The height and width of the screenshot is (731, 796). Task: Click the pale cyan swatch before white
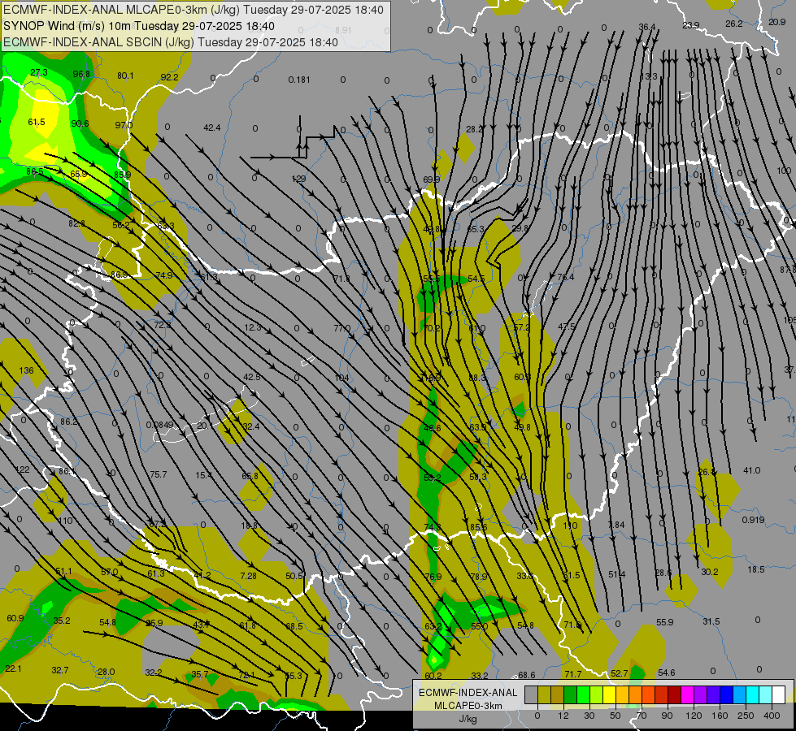(766, 695)
